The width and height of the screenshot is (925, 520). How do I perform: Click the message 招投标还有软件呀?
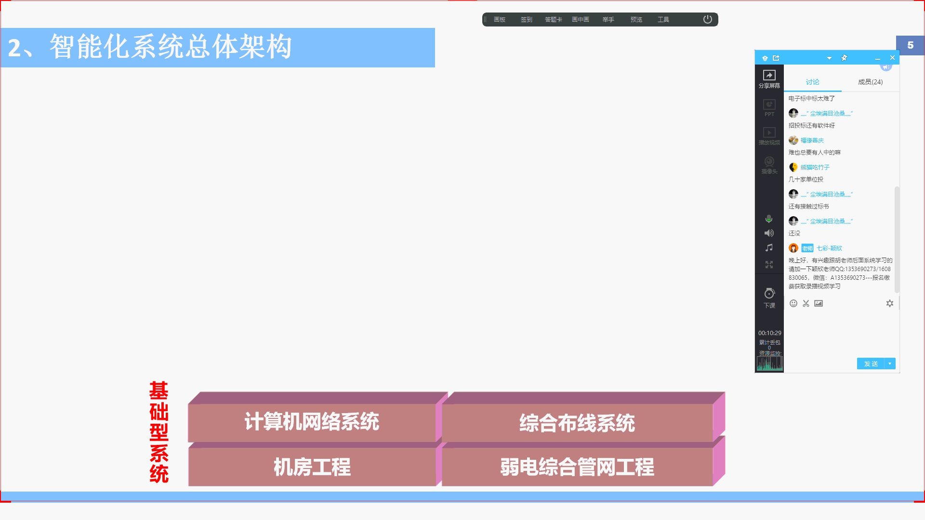pos(812,126)
